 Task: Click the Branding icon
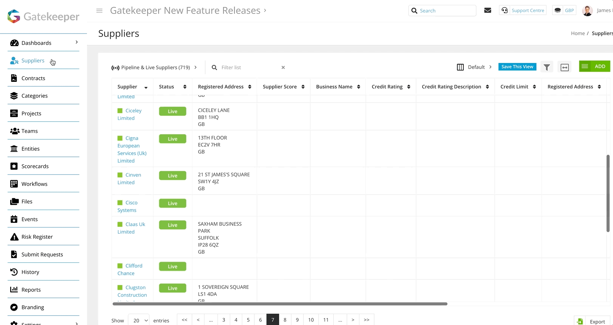point(14,307)
